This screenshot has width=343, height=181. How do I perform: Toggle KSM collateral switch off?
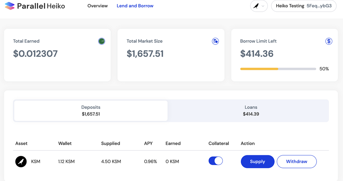pos(215,161)
